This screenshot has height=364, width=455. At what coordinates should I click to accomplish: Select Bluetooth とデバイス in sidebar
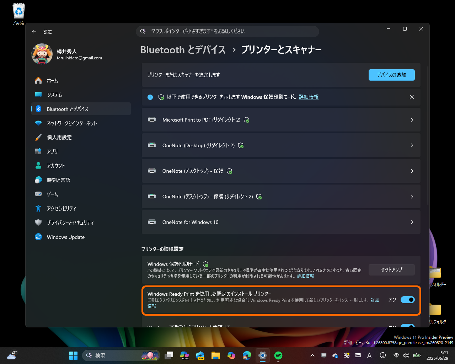tap(81, 109)
